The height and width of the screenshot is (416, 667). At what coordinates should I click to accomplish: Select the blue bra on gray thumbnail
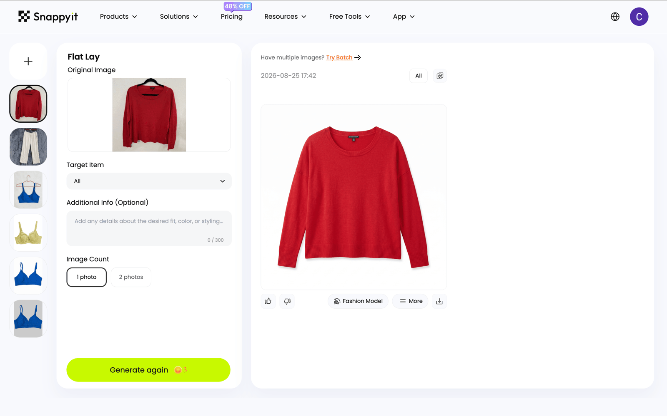pyautogui.click(x=28, y=319)
